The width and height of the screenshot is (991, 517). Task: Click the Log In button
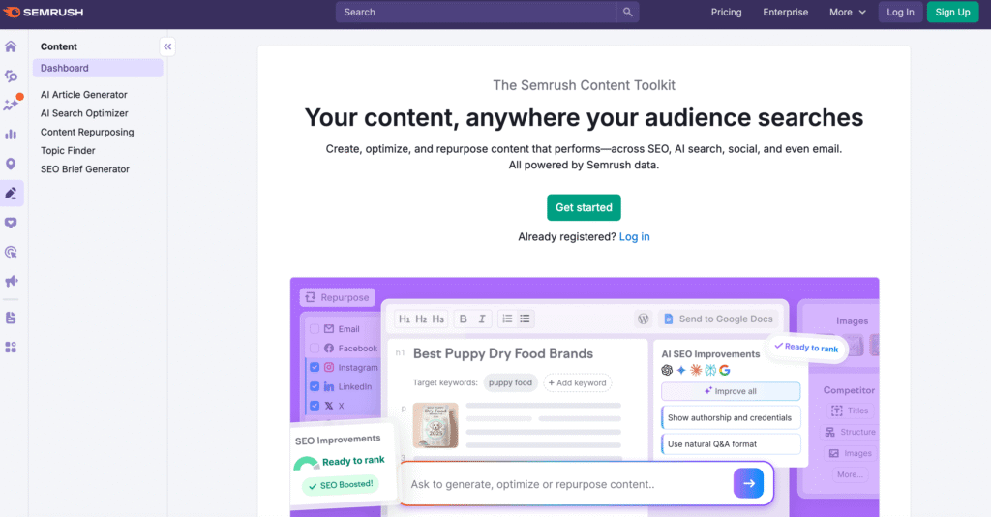900,12
